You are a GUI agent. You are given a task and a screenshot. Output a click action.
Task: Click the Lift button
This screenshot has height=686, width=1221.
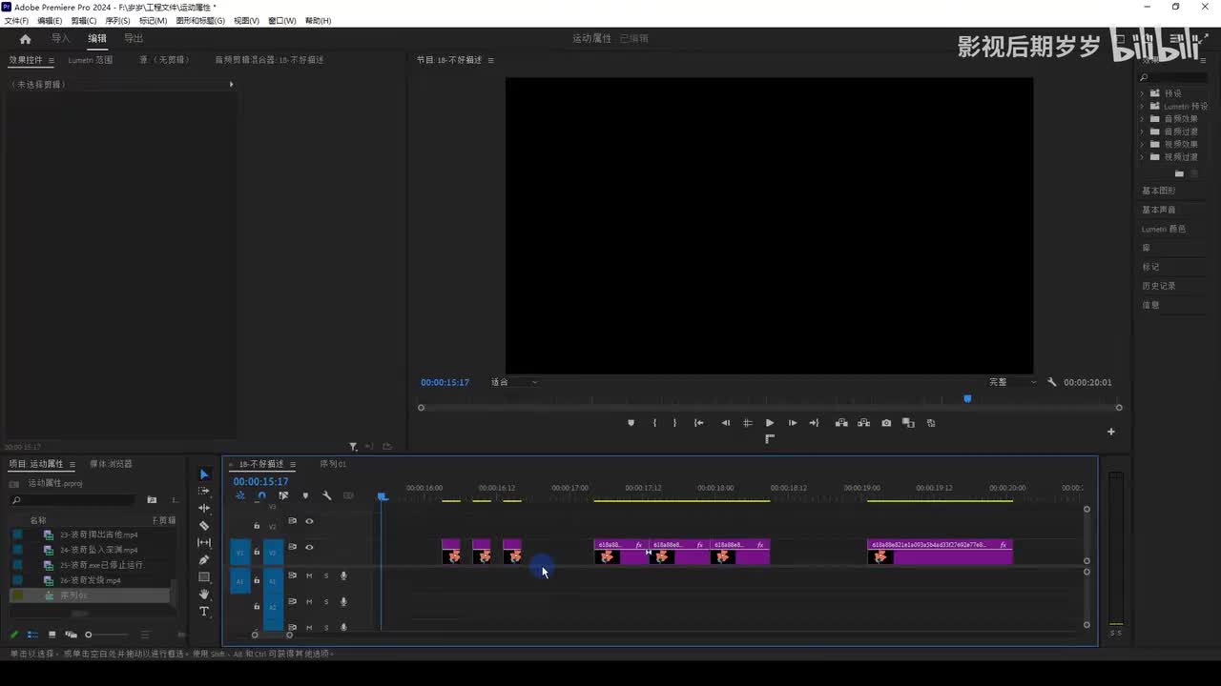(x=841, y=423)
